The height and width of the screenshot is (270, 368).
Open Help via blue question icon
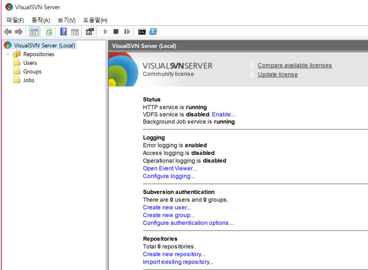64,32
